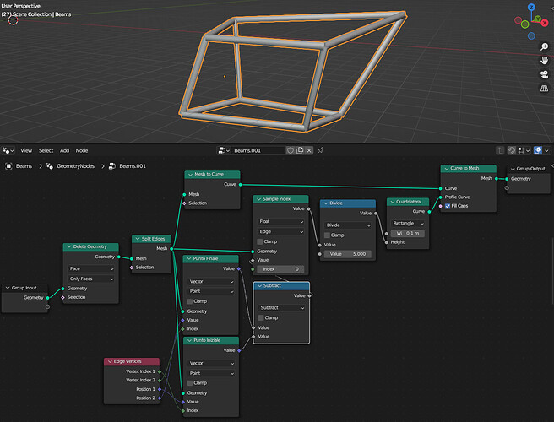Toggle camera view icon in viewport
Viewport: 554px width, 422px height.
tap(544, 74)
